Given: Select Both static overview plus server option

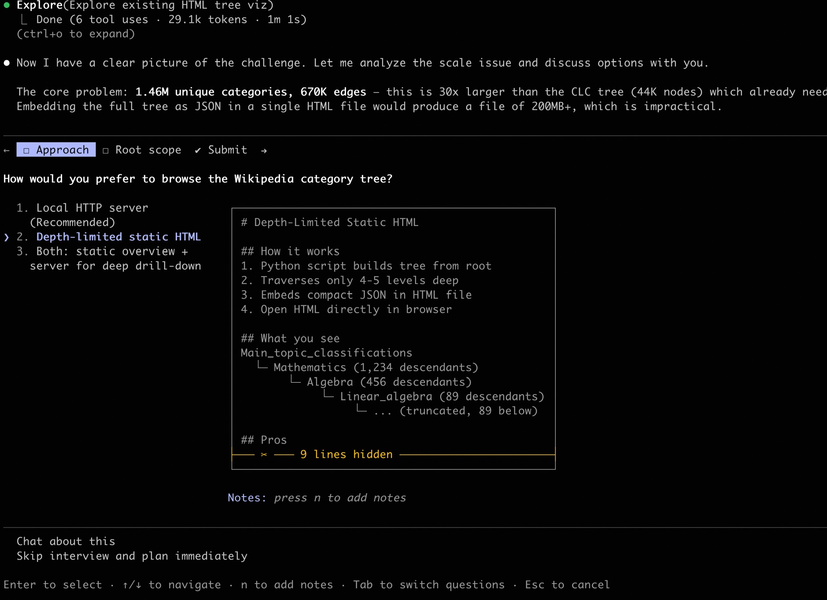Looking at the screenshot, I should tap(112, 252).
